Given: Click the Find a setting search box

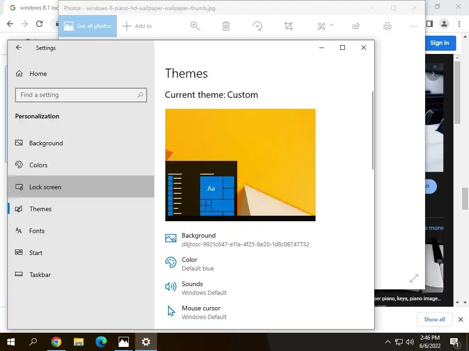Looking at the screenshot, I should [81, 95].
